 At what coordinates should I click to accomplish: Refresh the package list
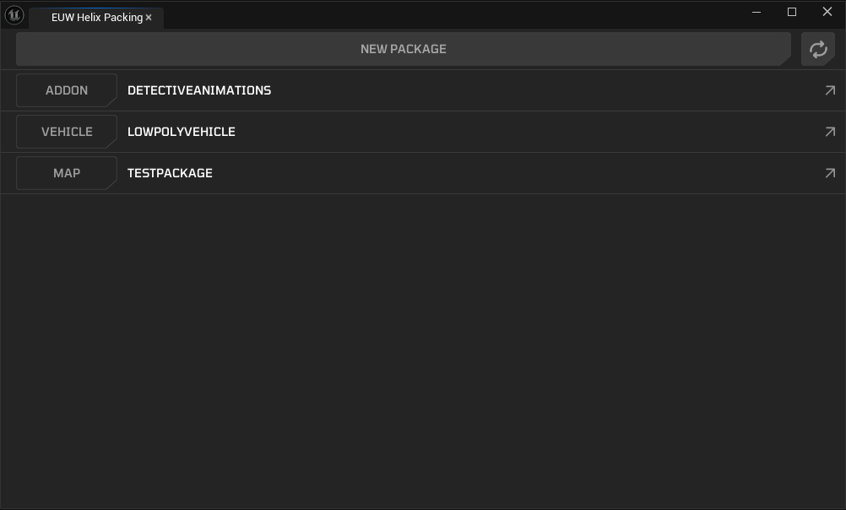[817, 49]
